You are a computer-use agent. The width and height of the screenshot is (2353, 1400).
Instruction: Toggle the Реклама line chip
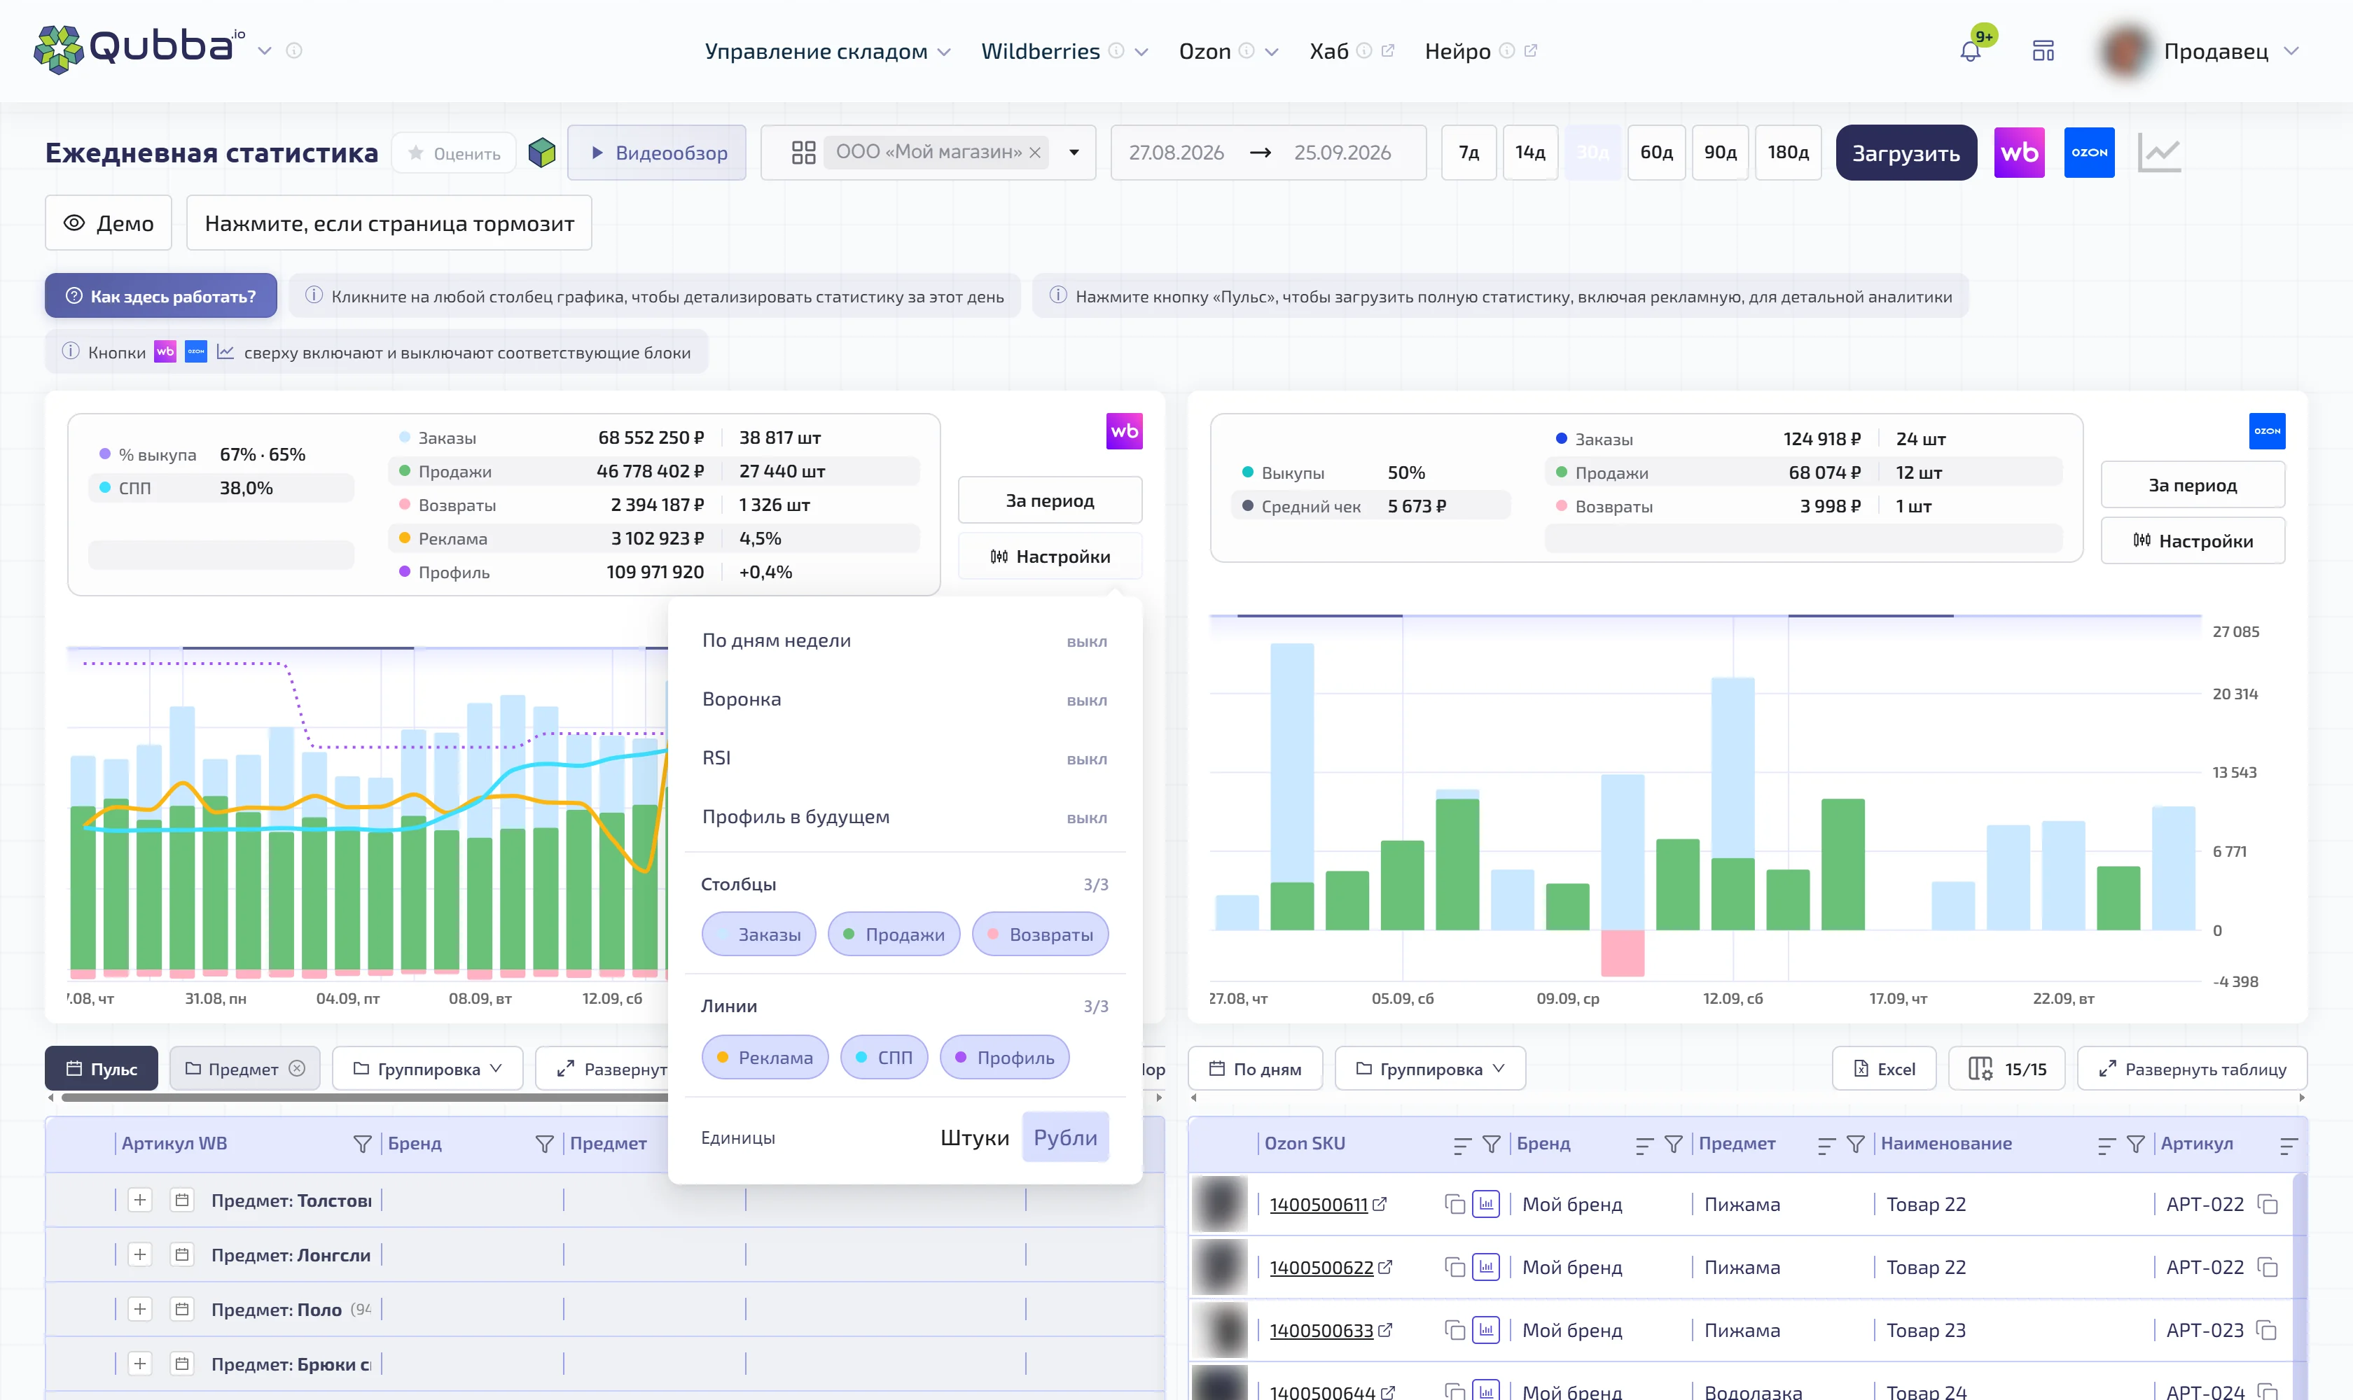click(x=765, y=1058)
